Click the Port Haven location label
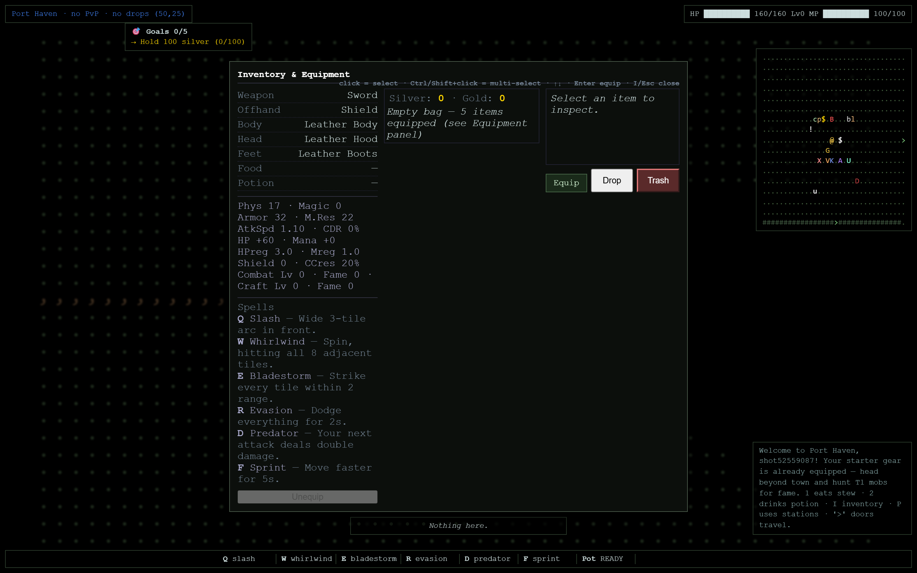Image resolution: width=917 pixels, height=573 pixels. (98, 14)
